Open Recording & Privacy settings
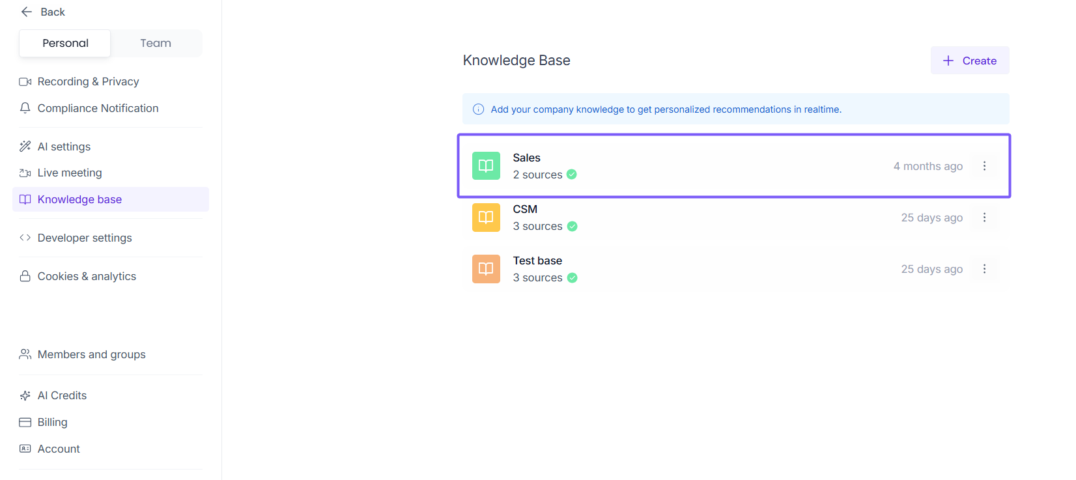Image resolution: width=1076 pixels, height=480 pixels. [x=88, y=81]
